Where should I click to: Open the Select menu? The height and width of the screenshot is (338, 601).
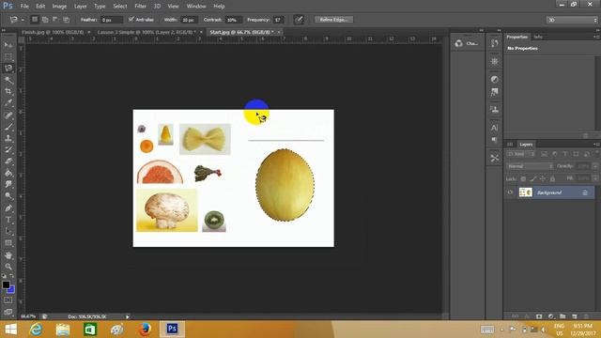tap(120, 7)
